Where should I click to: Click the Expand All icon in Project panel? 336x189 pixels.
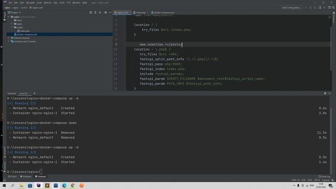tap(96, 13)
